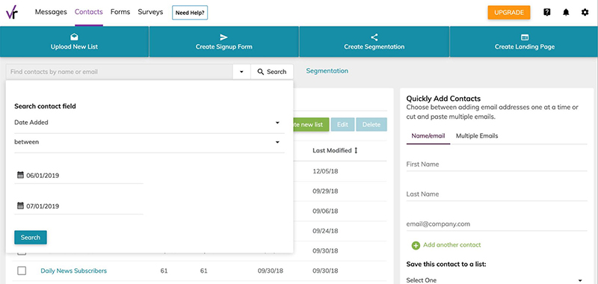Click the First Name input field
This screenshot has width=598, height=284.
pyautogui.click(x=497, y=164)
